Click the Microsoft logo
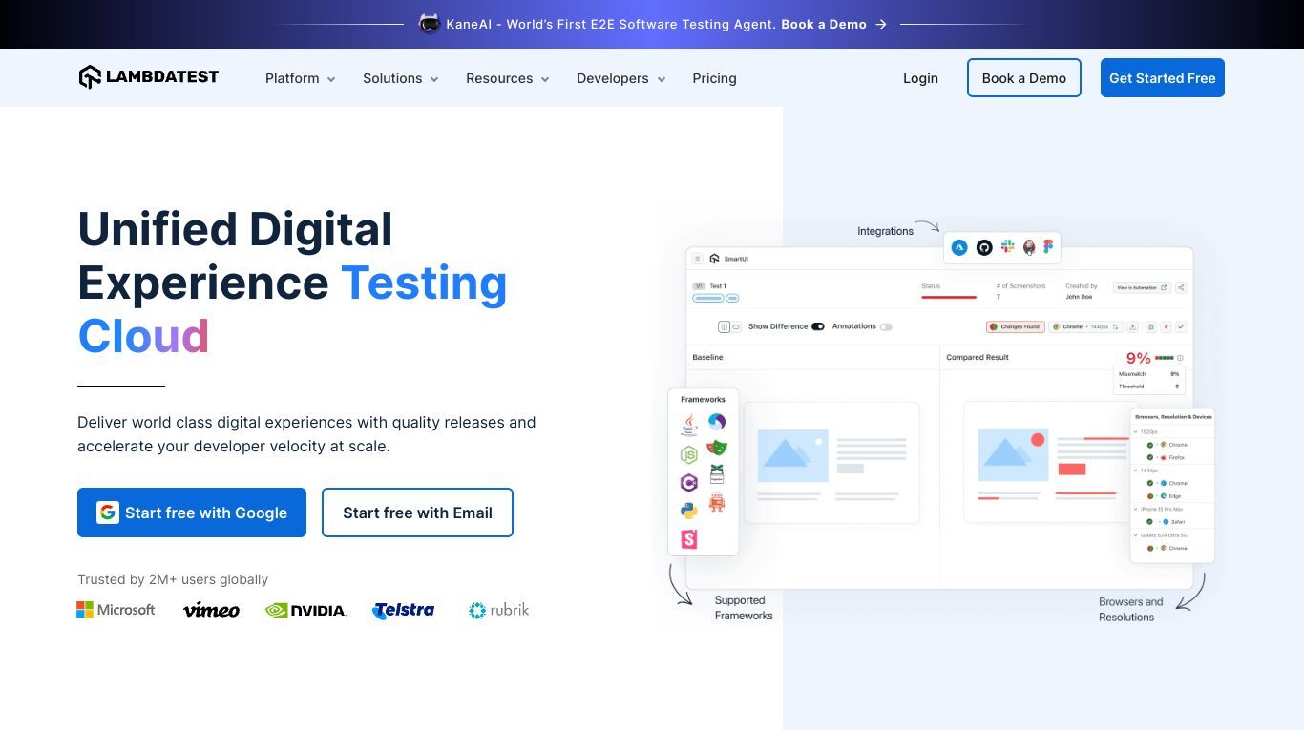This screenshot has width=1304, height=733. pyautogui.click(x=116, y=610)
